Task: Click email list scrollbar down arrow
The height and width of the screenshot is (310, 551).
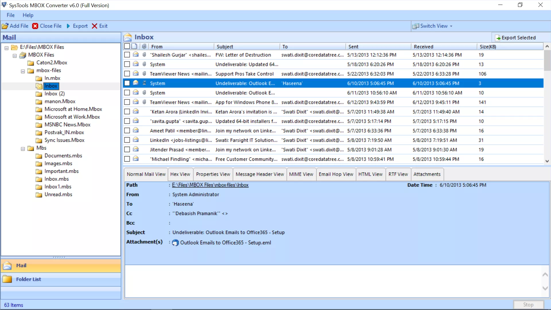Action: pos(547,161)
